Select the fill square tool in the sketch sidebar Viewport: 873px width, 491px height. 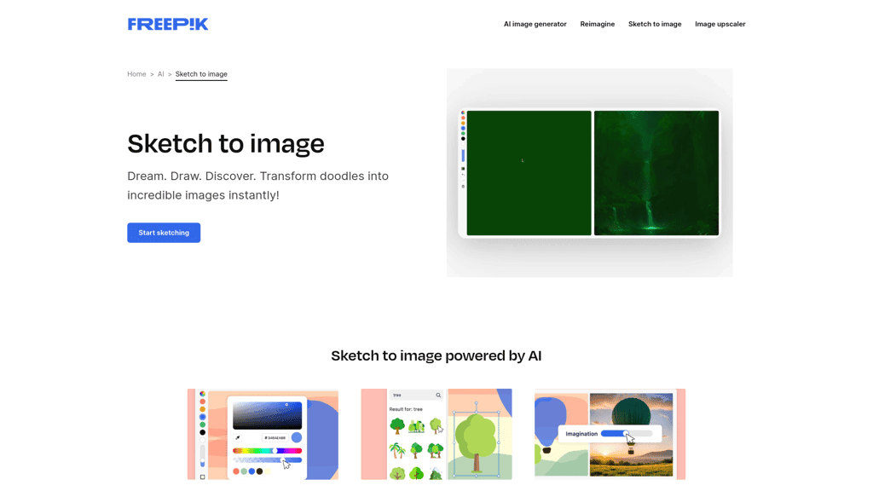click(x=463, y=168)
